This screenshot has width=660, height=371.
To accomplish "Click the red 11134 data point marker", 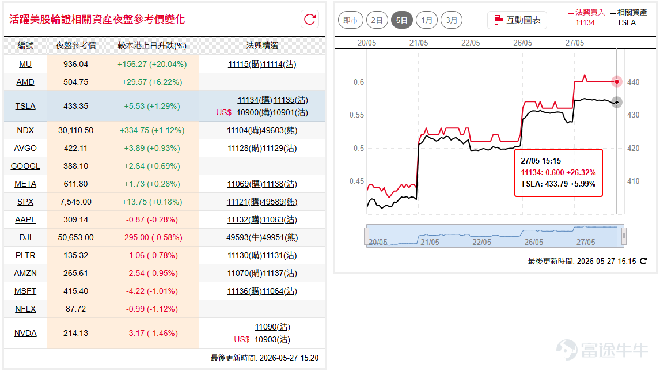I will pyautogui.click(x=617, y=82).
